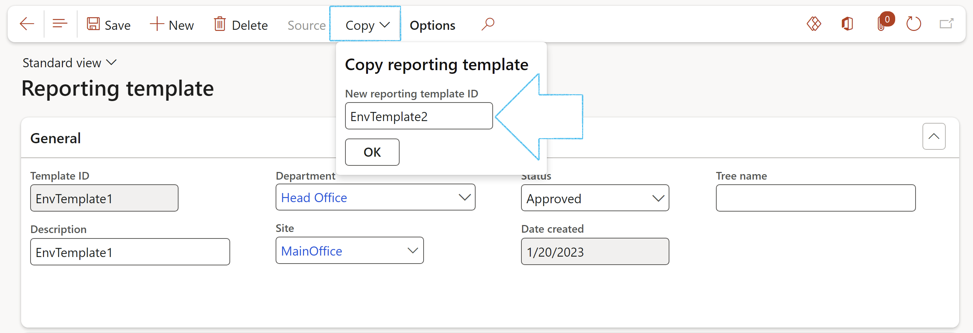This screenshot has height=333, width=973.
Task: Open the Office app icon
Action: click(x=847, y=24)
